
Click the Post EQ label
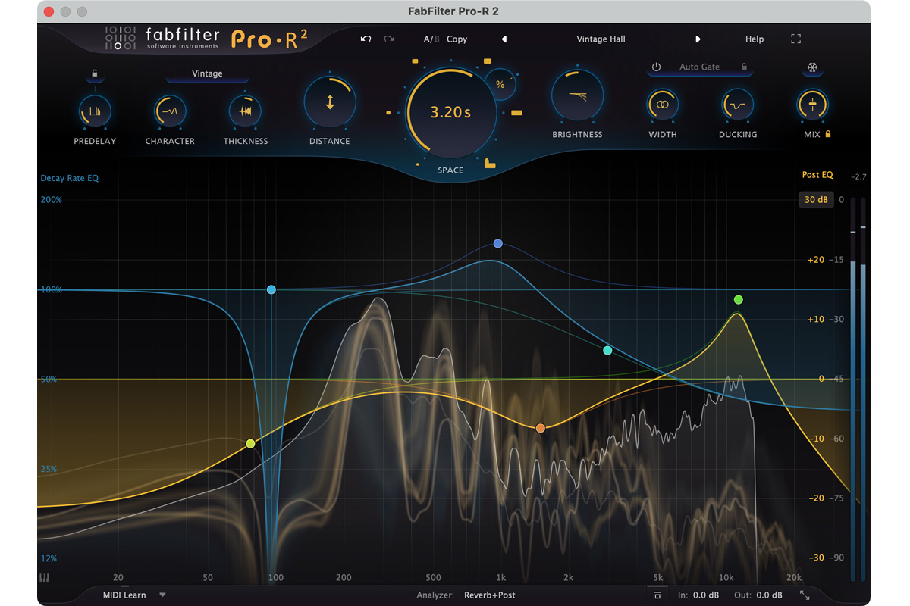817,175
